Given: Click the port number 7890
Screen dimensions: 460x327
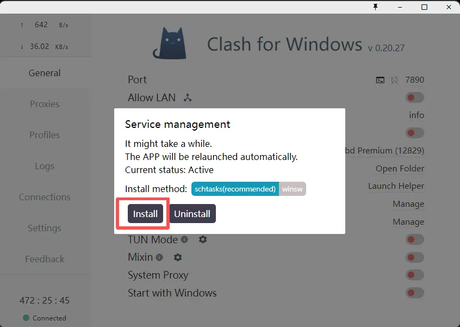Looking at the screenshot, I should pyautogui.click(x=414, y=80).
